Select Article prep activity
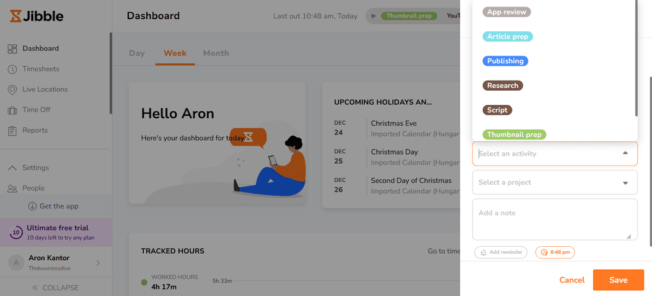Image resolution: width=652 pixels, height=296 pixels. click(508, 36)
